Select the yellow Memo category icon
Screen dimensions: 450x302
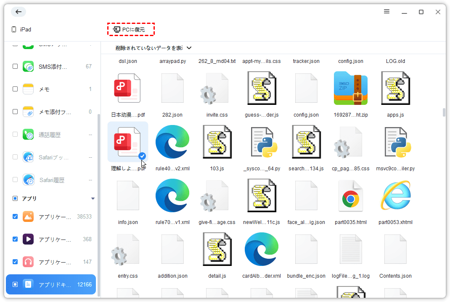coord(28,89)
